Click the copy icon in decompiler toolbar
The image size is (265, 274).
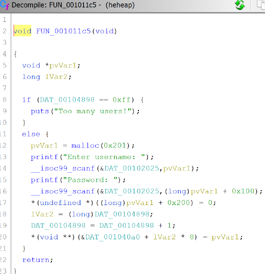(261, 5)
